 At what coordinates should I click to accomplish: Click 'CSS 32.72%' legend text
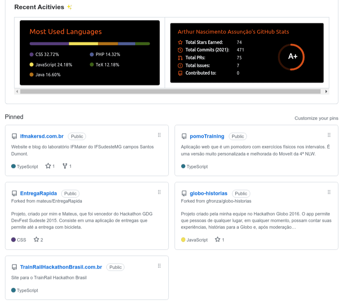pos(47,54)
